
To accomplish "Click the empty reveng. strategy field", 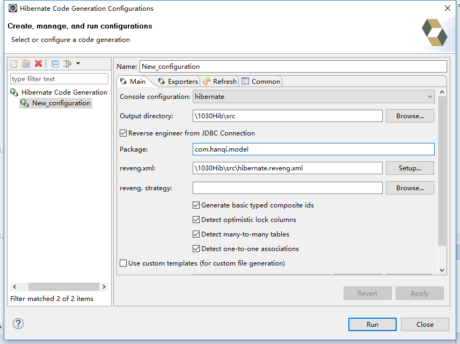I will click(288, 188).
